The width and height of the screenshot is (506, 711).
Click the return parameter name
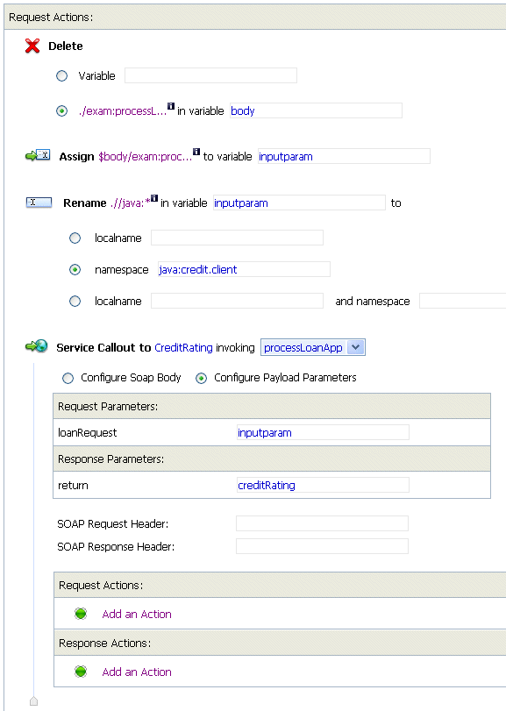click(x=73, y=486)
